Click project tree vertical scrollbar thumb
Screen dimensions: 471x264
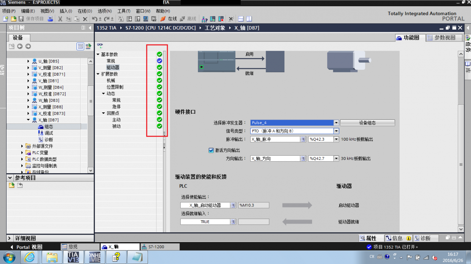click(x=91, y=101)
